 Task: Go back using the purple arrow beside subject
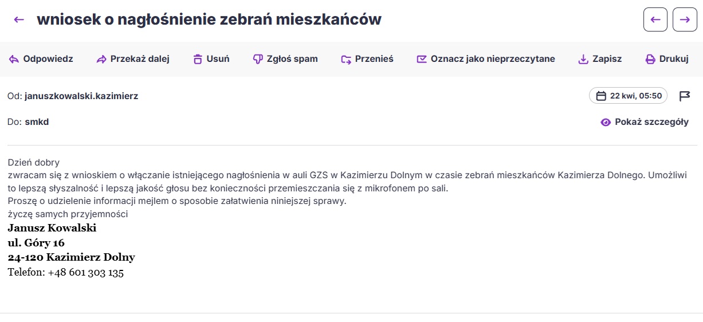click(19, 19)
